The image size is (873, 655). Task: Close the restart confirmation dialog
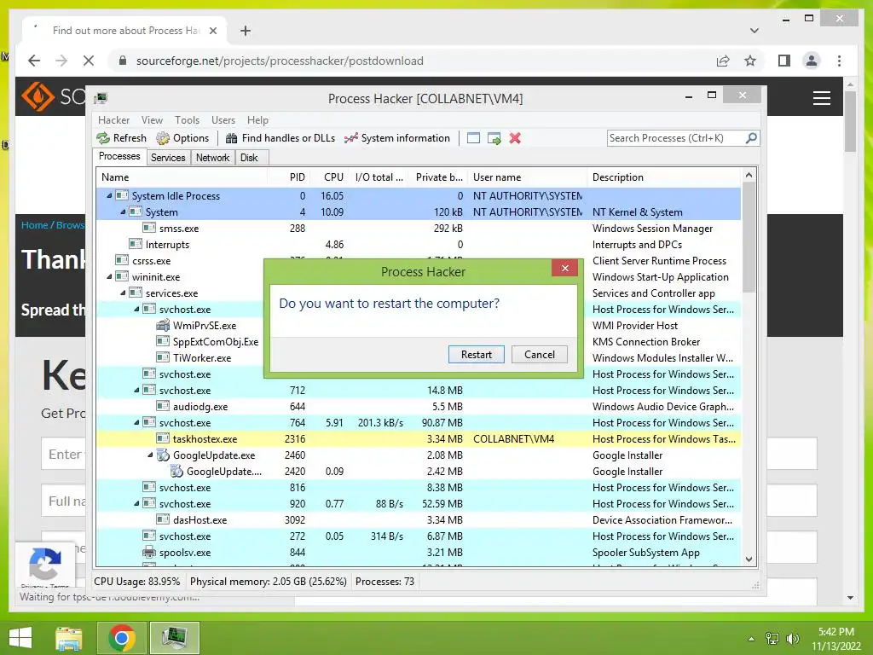(x=565, y=269)
